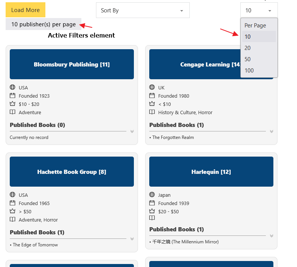Click the crown icon beside $10 - $20

(12, 104)
